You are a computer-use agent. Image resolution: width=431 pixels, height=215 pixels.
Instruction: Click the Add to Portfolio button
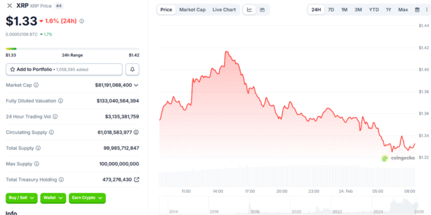pos(64,69)
